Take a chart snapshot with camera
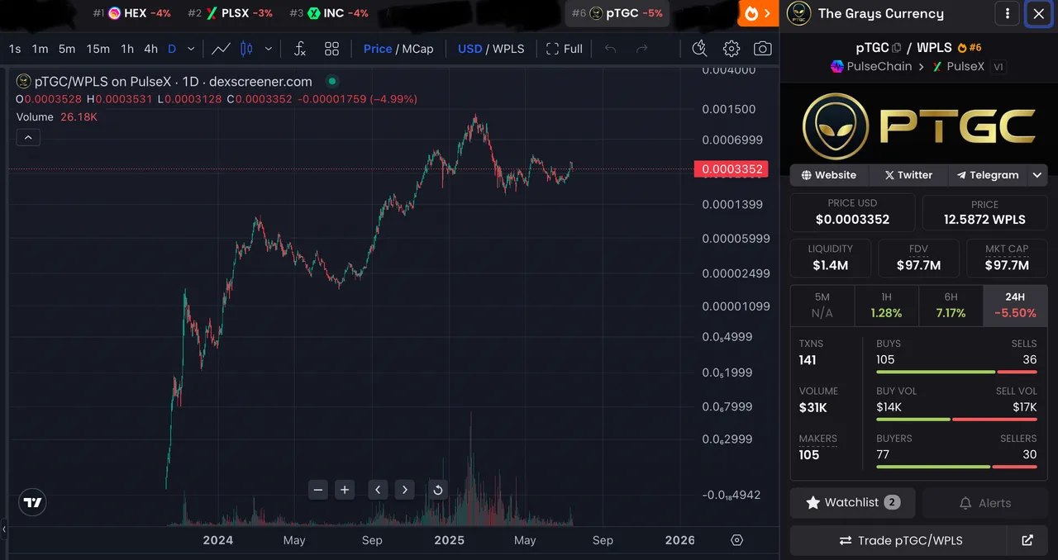 click(x=763, y=49)
